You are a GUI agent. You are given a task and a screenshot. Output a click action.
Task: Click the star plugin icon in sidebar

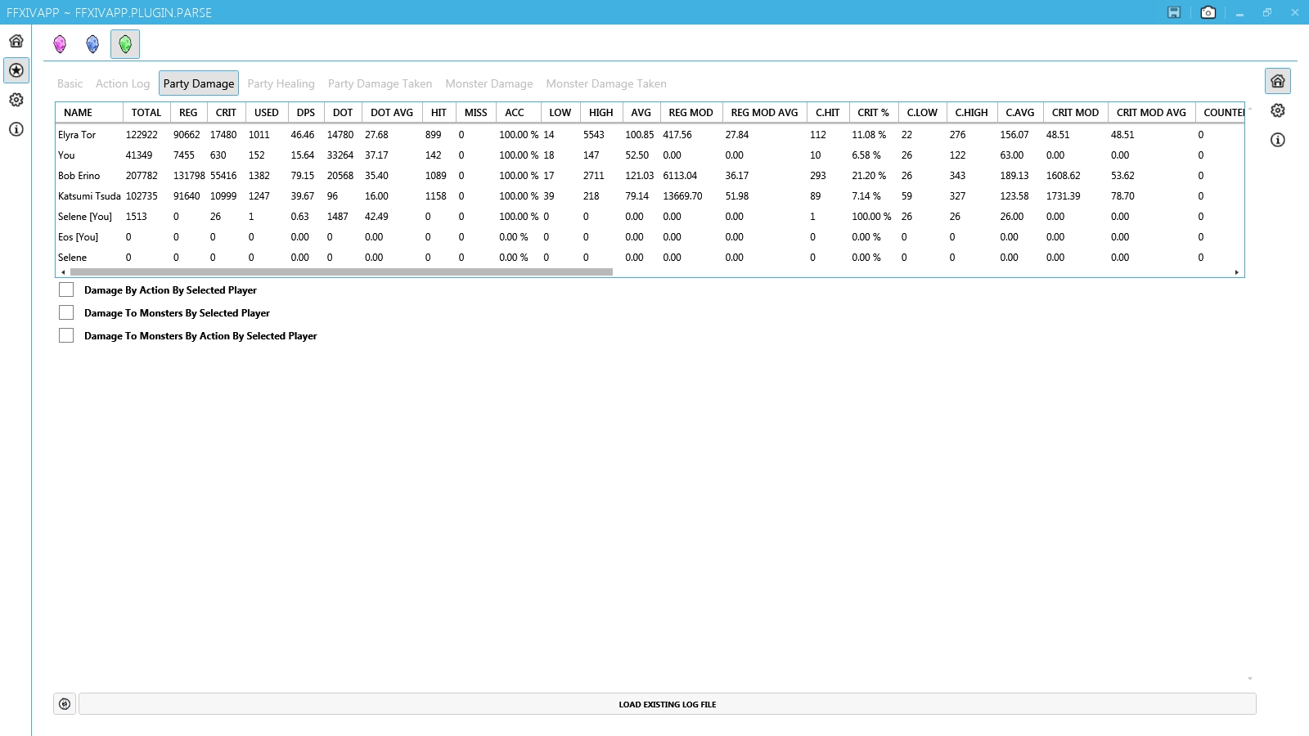click(x=16, y=70)
